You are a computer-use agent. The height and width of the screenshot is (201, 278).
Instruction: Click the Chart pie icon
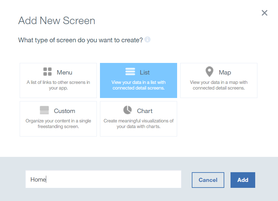tap(127, 110)
